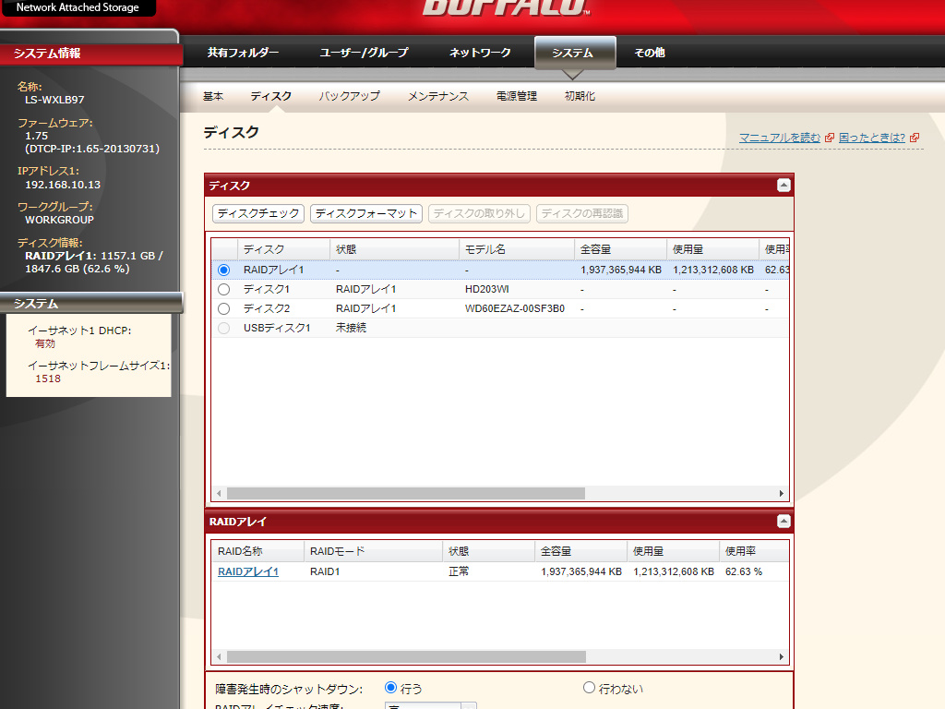Go to メンテナンス sub-tab

coord(438,96)
